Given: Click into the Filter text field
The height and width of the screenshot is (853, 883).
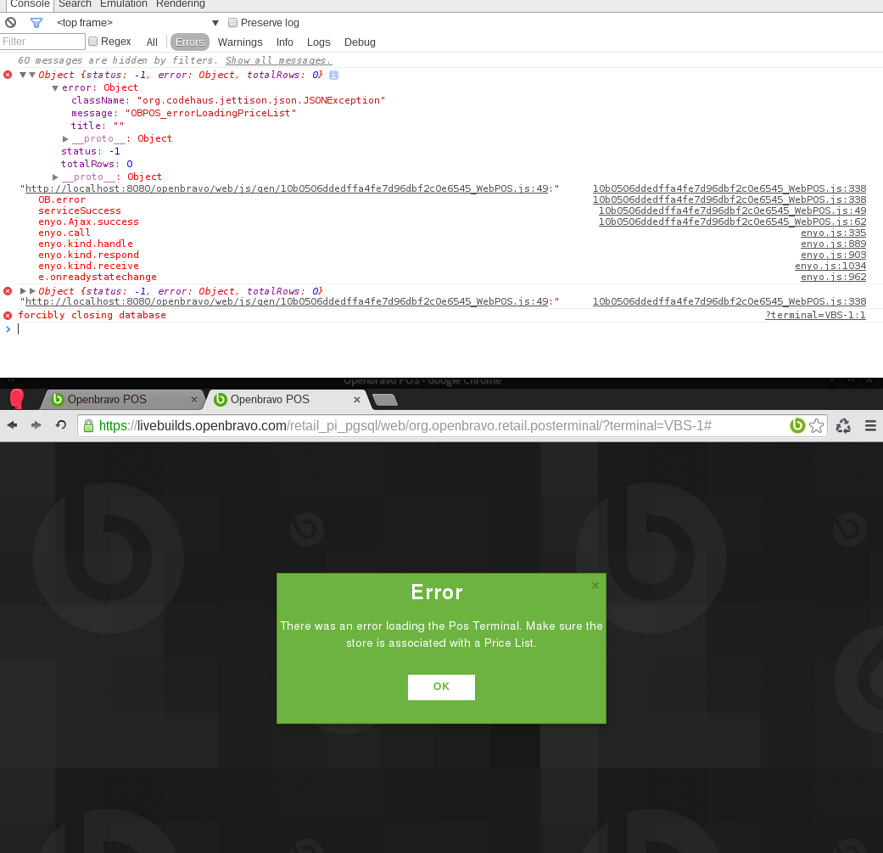Looking at the screenshot, I should 42,41.
